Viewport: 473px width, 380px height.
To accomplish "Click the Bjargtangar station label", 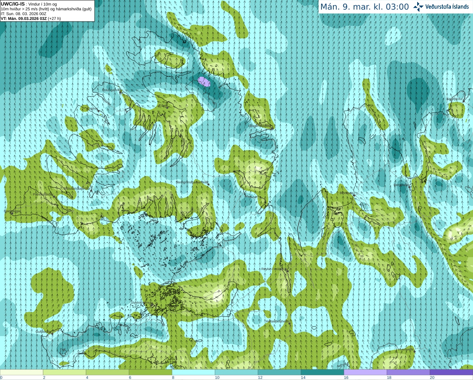I will point(12,211).
